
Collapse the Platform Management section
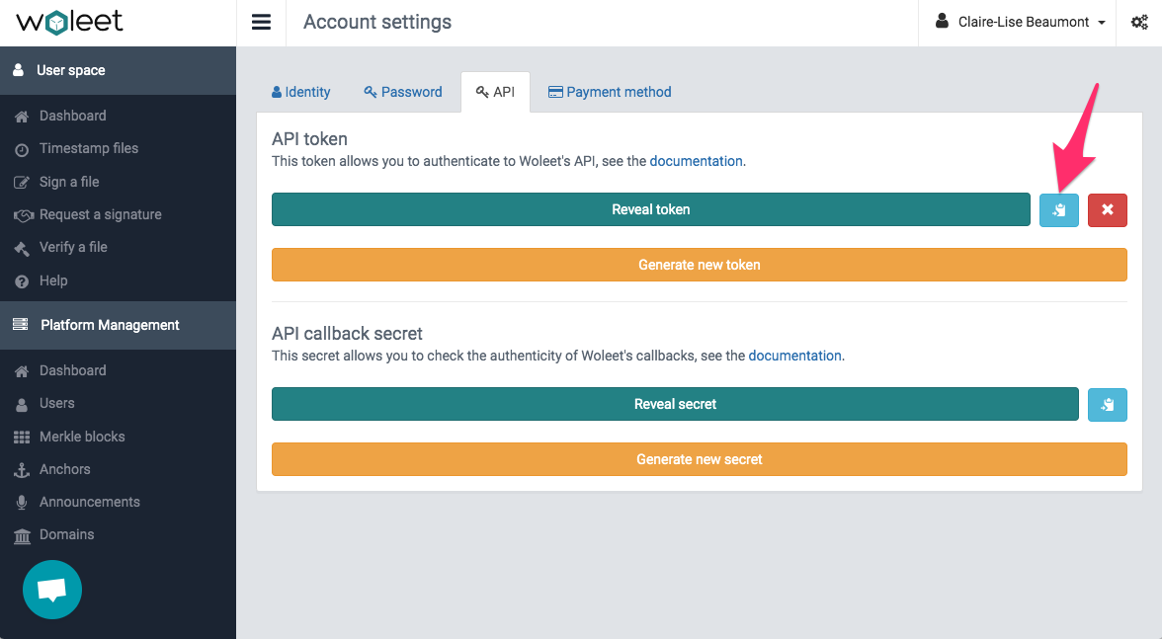(x=110, y=325)
